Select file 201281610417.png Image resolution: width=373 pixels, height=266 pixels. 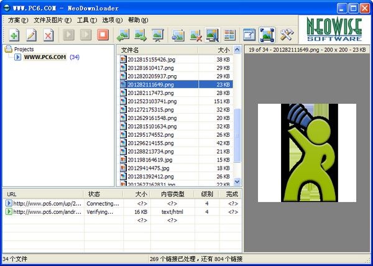[150, 68]
